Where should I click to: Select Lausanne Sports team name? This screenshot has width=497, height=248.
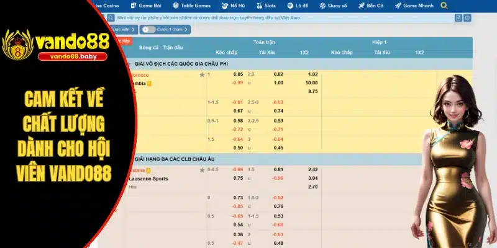pyautogui.click(x=148, y=179)
